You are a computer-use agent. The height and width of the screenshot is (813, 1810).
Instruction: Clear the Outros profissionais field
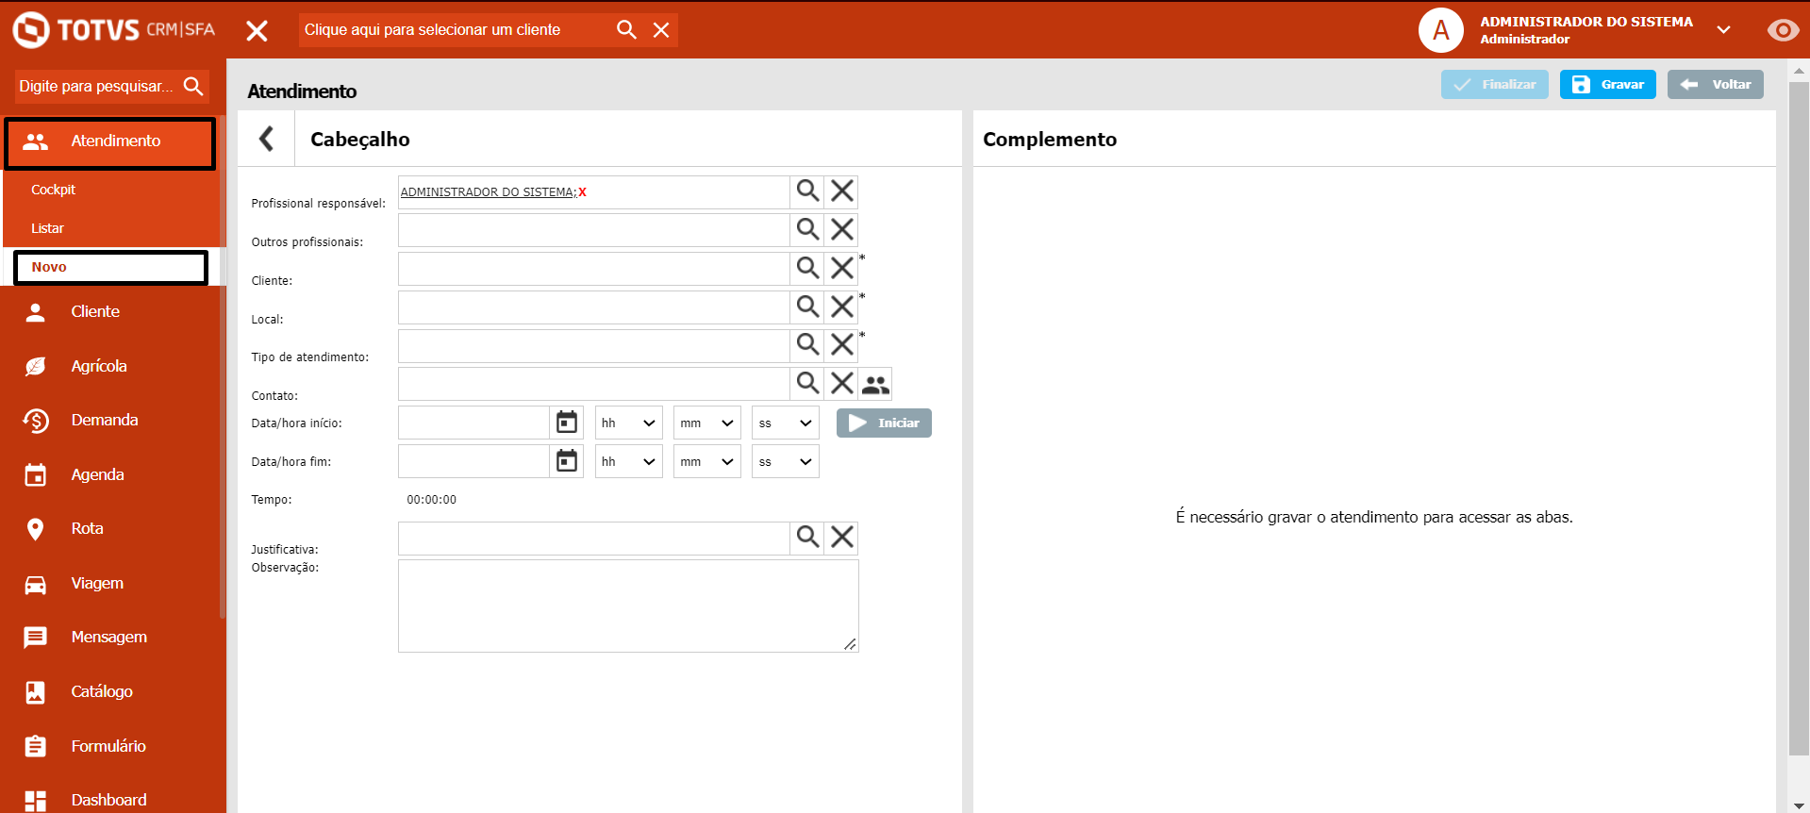841,229
